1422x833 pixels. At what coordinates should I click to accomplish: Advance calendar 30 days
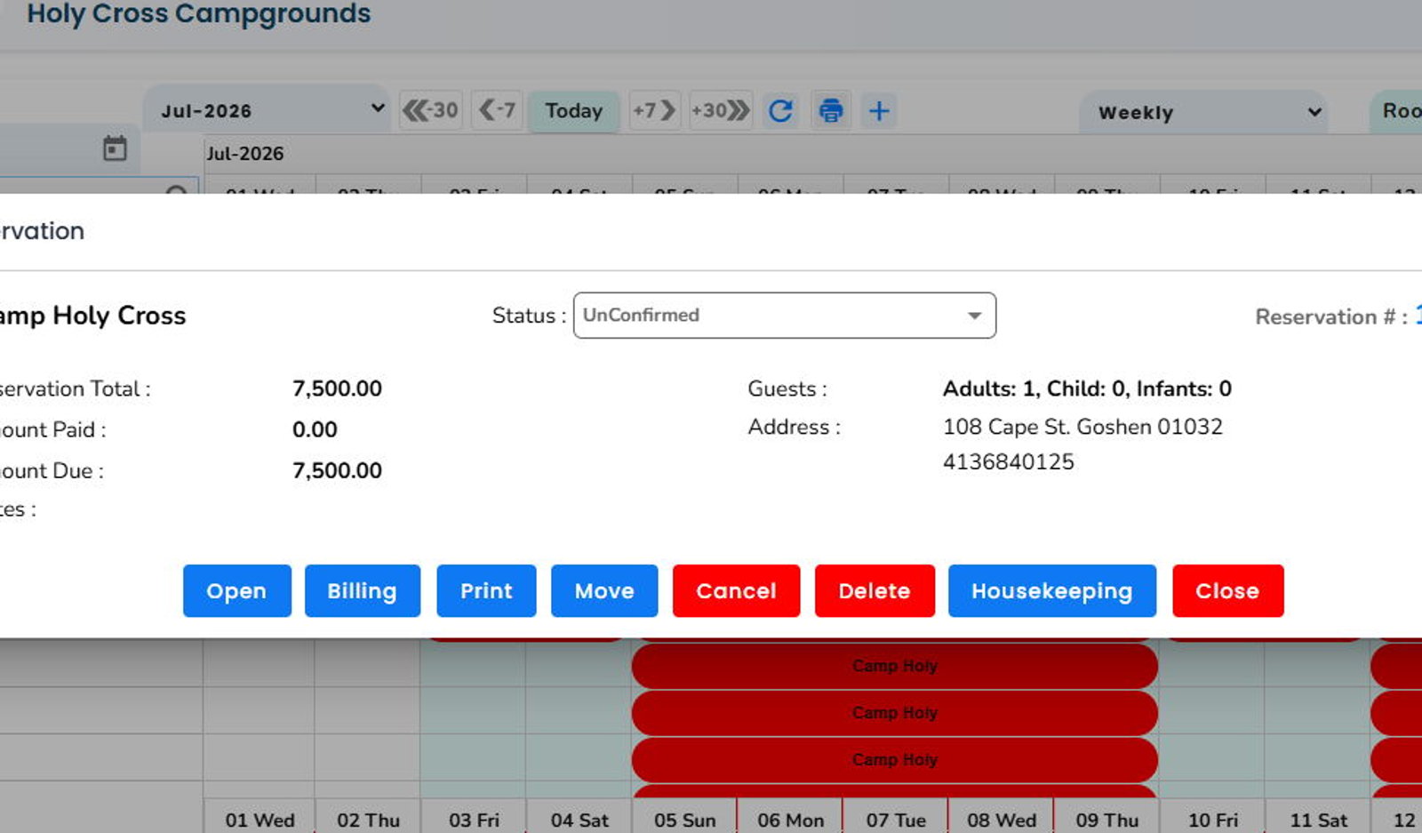[x=721, y=110]
